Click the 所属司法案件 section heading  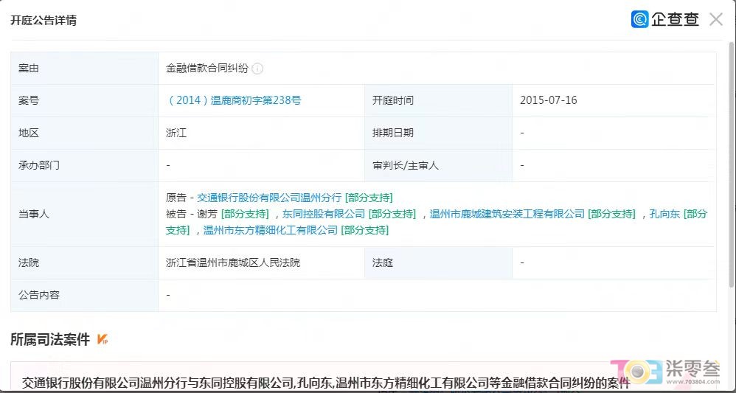[x=49, y=340]
